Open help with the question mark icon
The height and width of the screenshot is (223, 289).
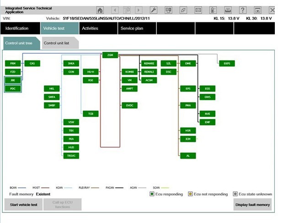click(x=243, y=10)
